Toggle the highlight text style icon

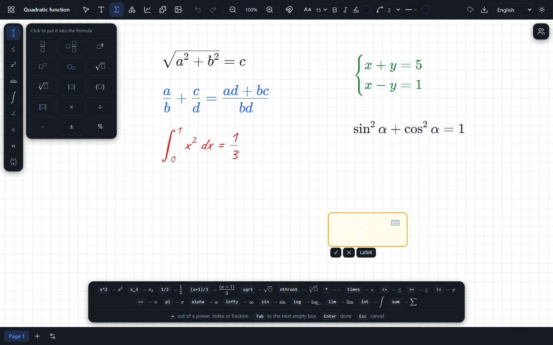(356, 10)
